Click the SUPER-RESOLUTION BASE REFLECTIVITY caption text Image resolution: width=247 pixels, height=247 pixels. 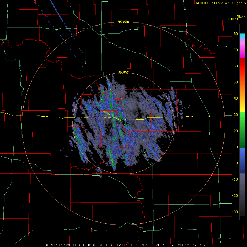coord(86,245)
